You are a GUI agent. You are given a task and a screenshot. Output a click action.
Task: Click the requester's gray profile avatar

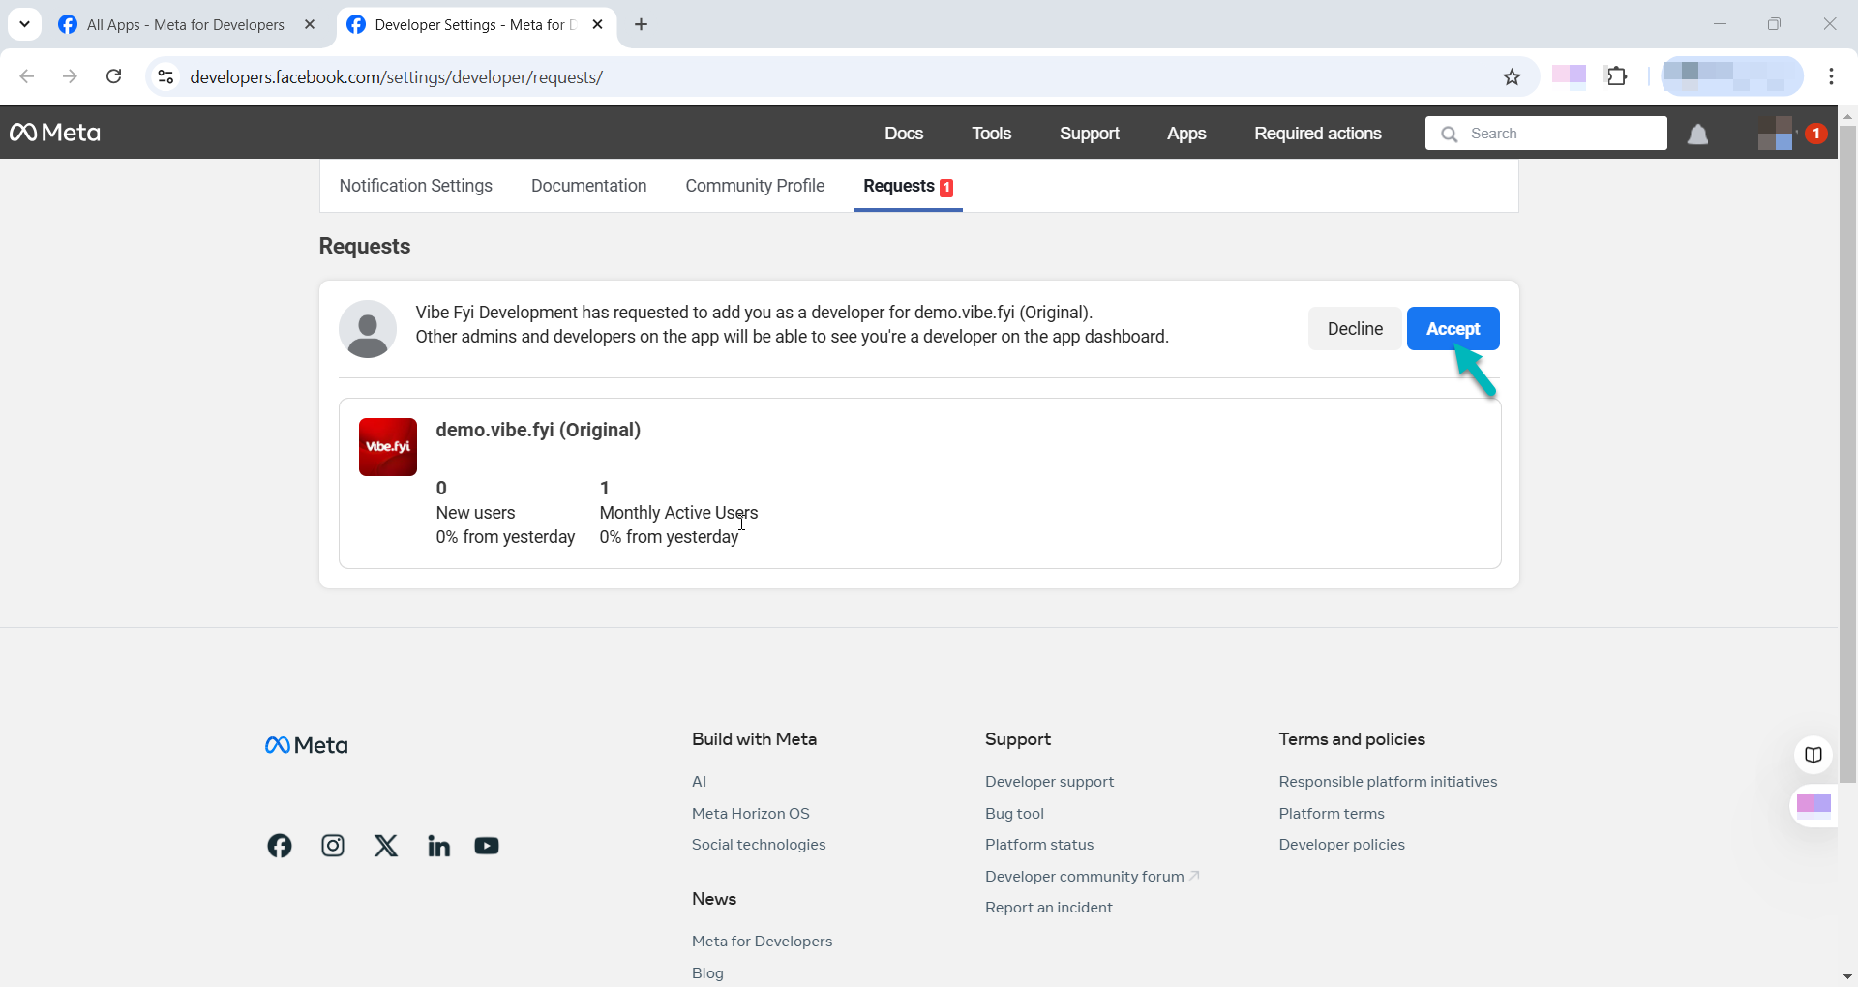368,329
